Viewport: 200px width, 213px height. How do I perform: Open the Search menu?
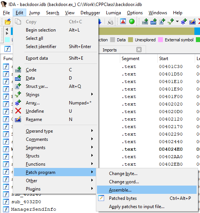point(52,13)
